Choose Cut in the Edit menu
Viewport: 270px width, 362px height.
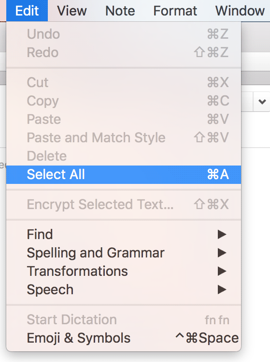(124, 82)
